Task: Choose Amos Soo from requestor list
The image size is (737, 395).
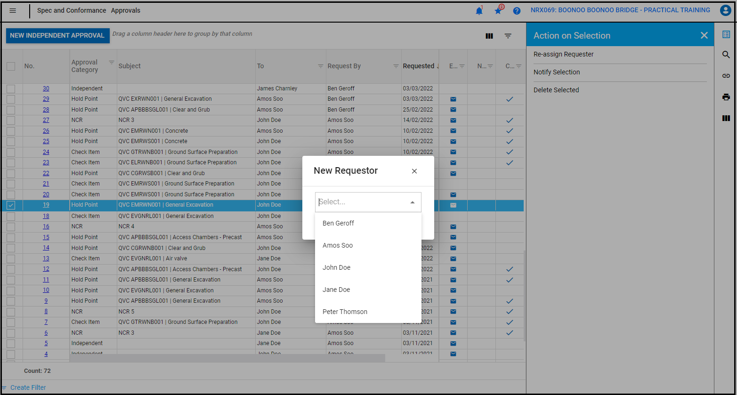Action: pos(368,245)
